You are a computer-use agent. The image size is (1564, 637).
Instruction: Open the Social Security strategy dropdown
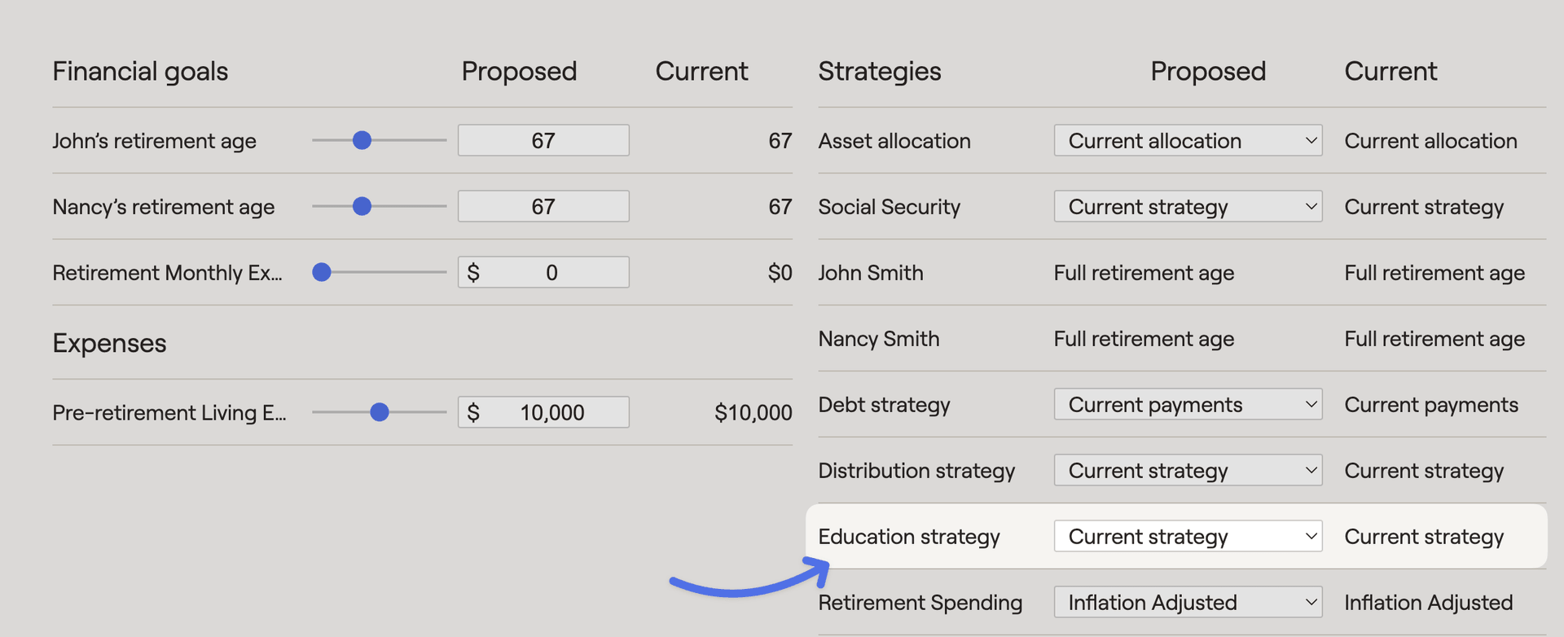click(1187, 206)
